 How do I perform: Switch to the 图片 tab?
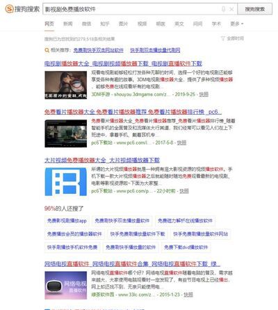pos(123,24)
